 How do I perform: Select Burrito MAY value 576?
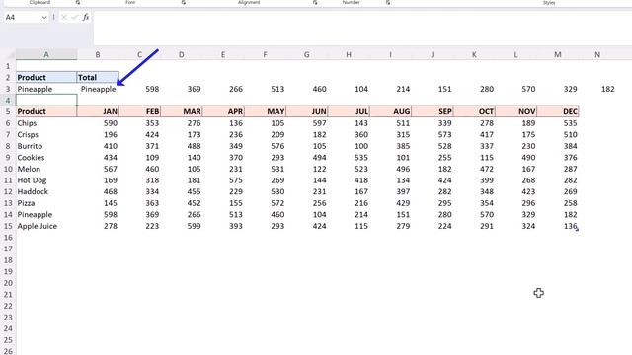(266, 146)
